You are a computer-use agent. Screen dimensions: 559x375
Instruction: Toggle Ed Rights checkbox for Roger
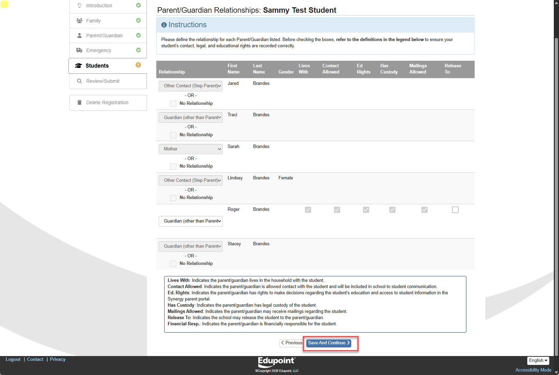pyautogui.click(x=366, y=210)
